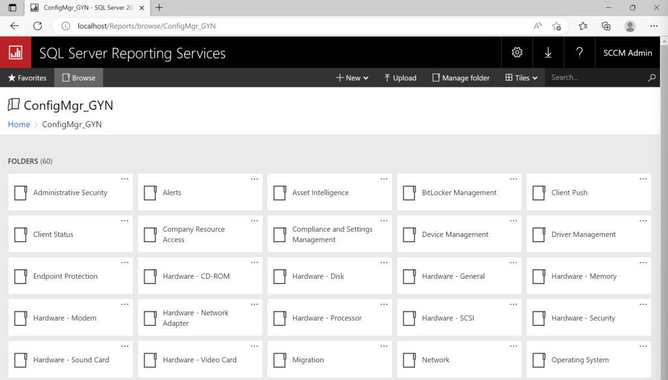Open Compliance and Settings Management folder

(329, 234)
